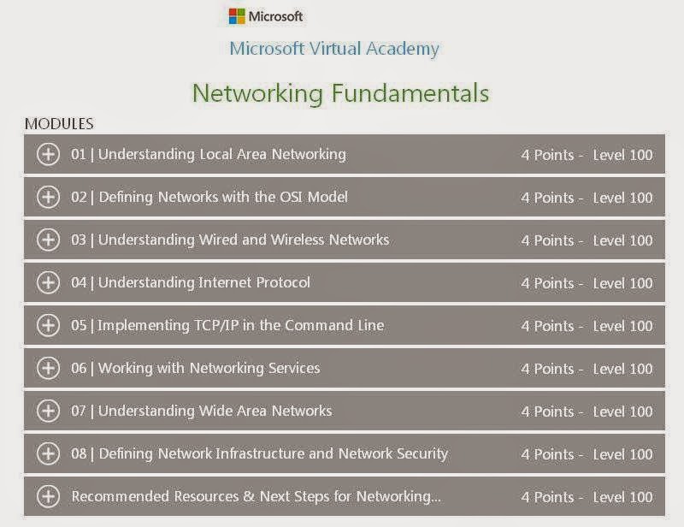Select Defining Networks with the OSI Model
Image resolution: width=684 pixels, height=527 pixels.
point(209,198)
